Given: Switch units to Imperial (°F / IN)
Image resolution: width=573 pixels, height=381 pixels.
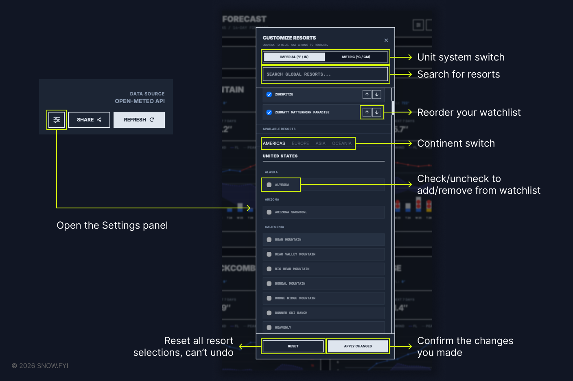Looking at the screenshot, I should click(294, 57).
